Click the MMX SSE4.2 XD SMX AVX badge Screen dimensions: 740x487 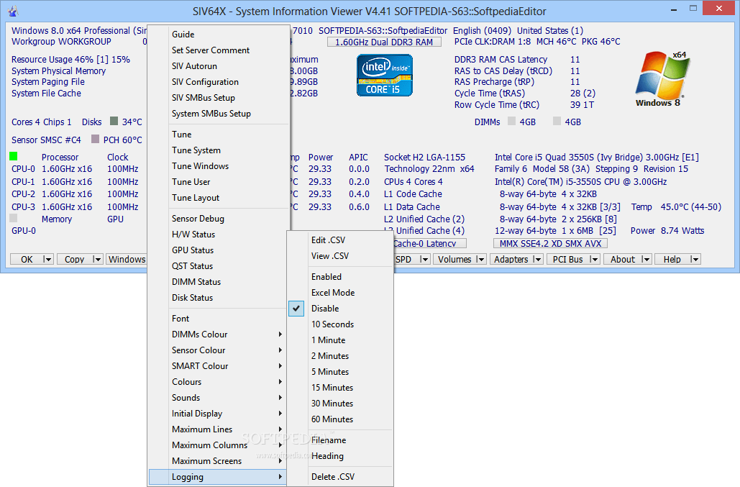[x=549, y=243]
